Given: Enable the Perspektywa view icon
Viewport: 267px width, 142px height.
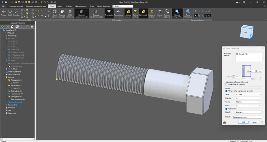Looking at the screenshot, I should [x=118, y=13].
